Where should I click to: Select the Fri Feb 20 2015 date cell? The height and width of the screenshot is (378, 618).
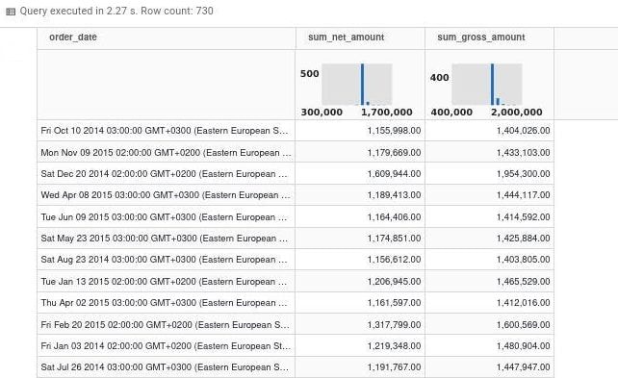click(x=167, y=324)
